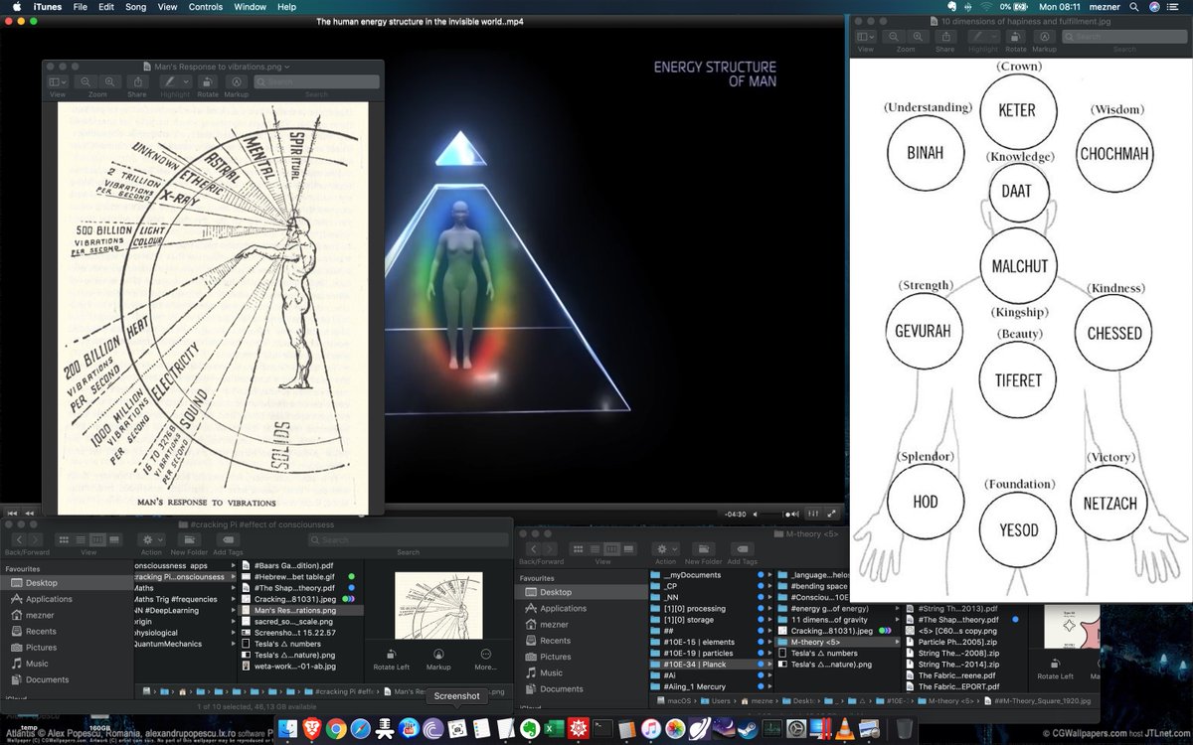Click search field in Man's Response window
This screenshot has width=1193, height=745.
316,82
